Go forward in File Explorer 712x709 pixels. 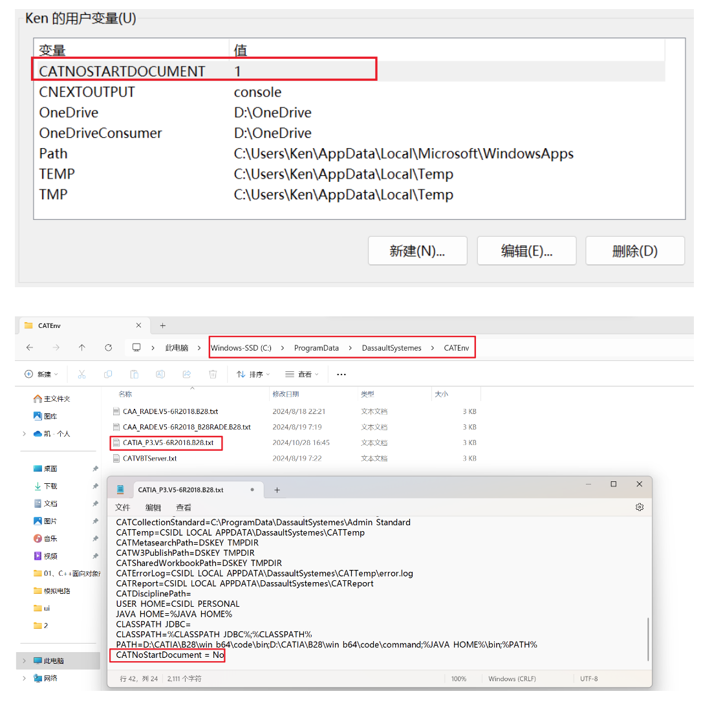click(x=56, y=347)
